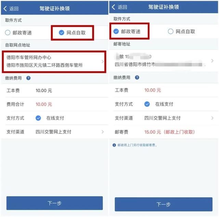Tap 返回 text on left header
Image resolution: width=219 pixels, height=217 pixels.
[14, 9]
